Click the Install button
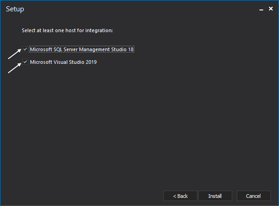This screenshot has height=206, width=279. [215, 196]
